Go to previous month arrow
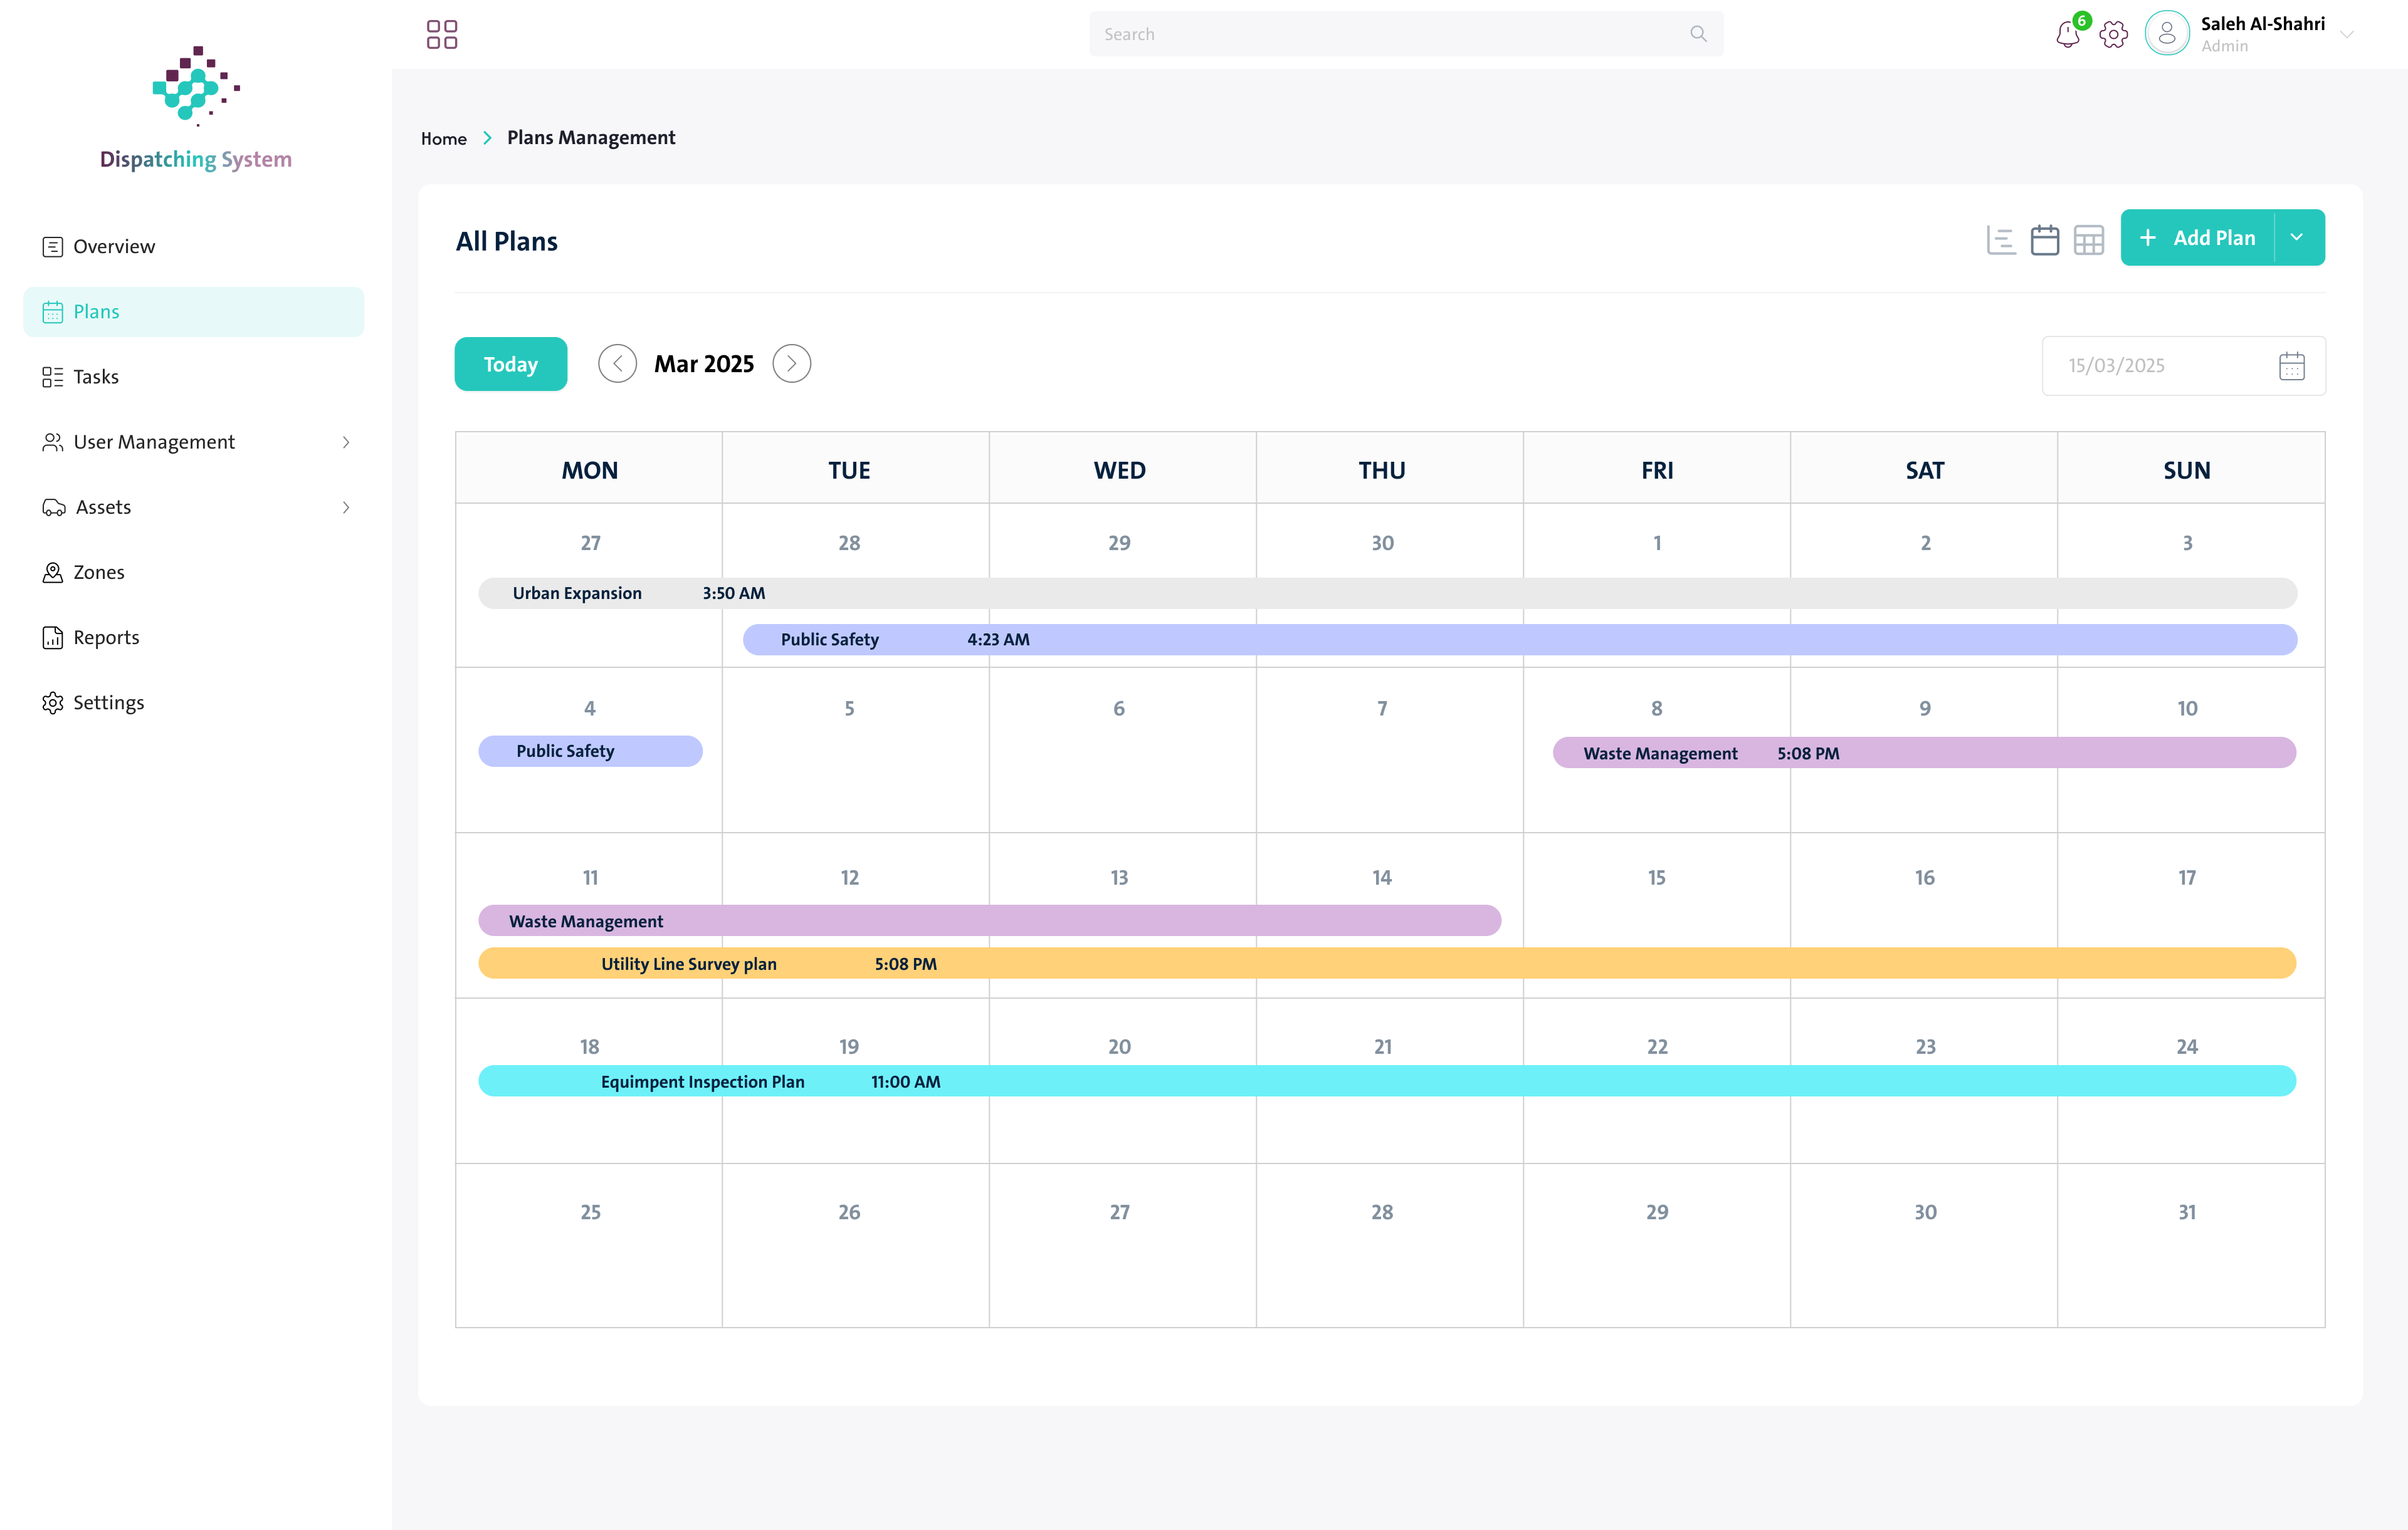Screen dimensions: 2408x1530 (617, 364)
